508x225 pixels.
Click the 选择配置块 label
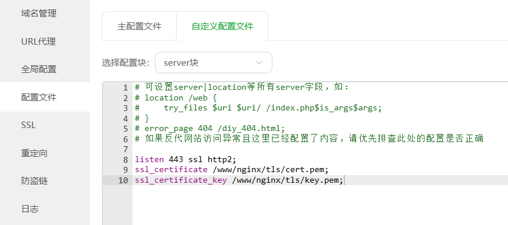click(126, 63)
